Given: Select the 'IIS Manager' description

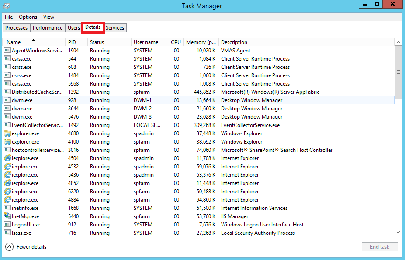Looking at the screenshot, I should tap(235, 216).
